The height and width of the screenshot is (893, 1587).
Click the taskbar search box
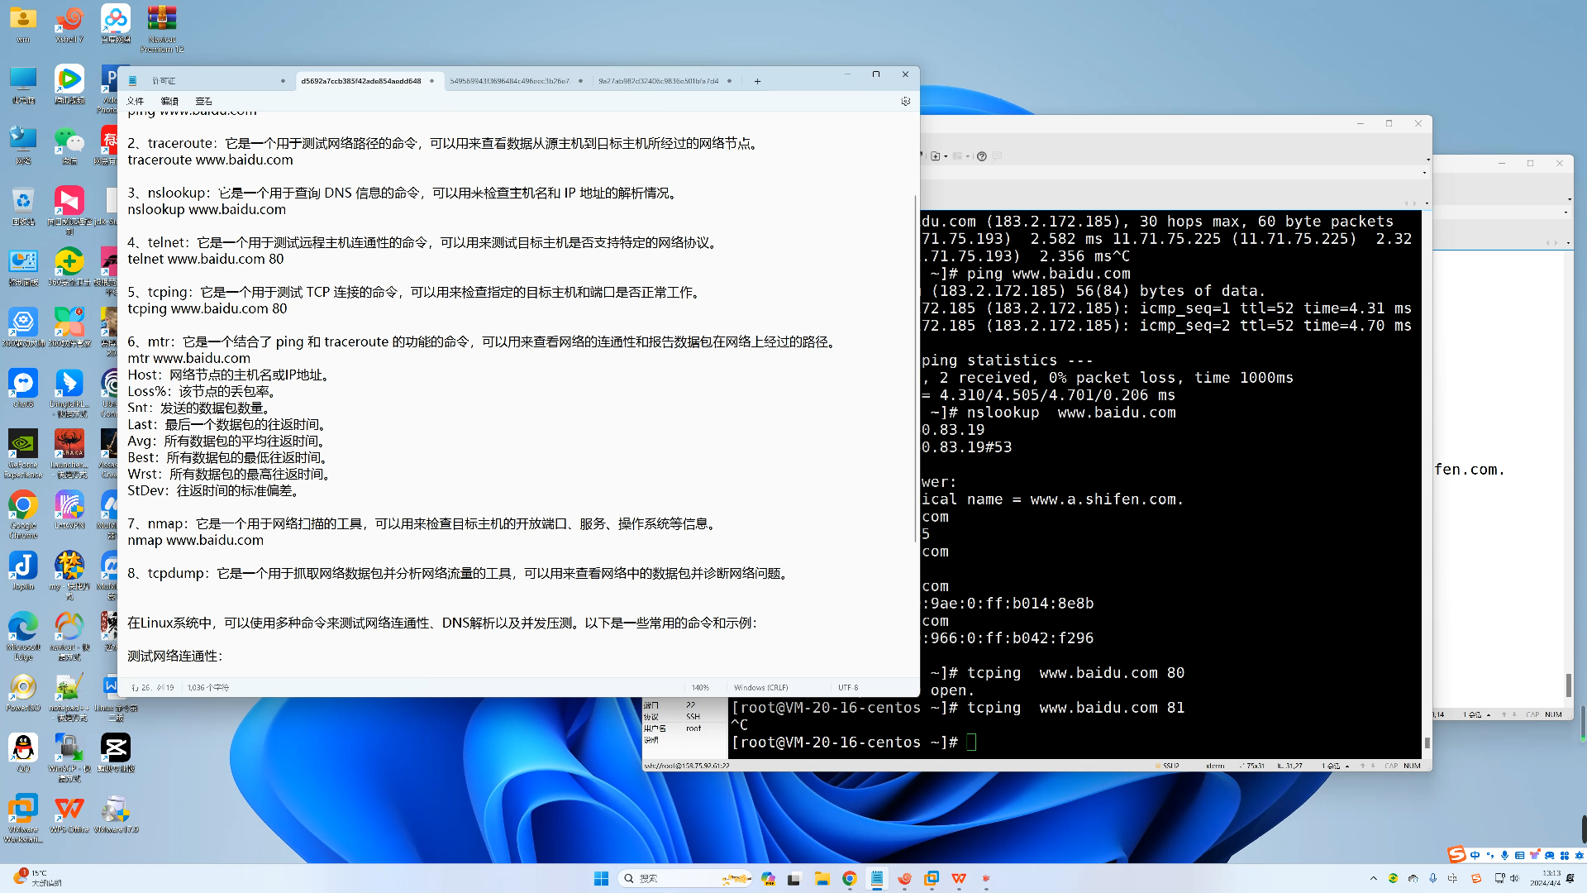(685, 878)
